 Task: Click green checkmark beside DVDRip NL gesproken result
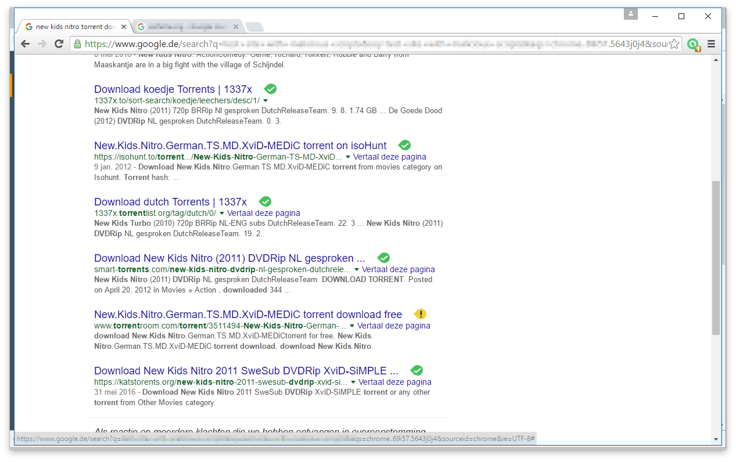pos(383,258)
